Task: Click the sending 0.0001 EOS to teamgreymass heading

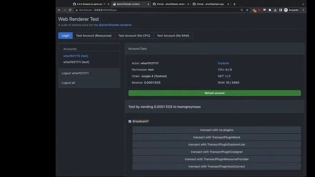Action: click(164, 107)
